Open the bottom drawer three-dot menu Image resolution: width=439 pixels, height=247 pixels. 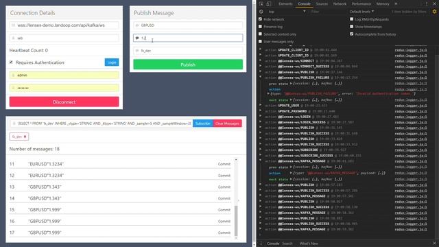tap(261, 244)
